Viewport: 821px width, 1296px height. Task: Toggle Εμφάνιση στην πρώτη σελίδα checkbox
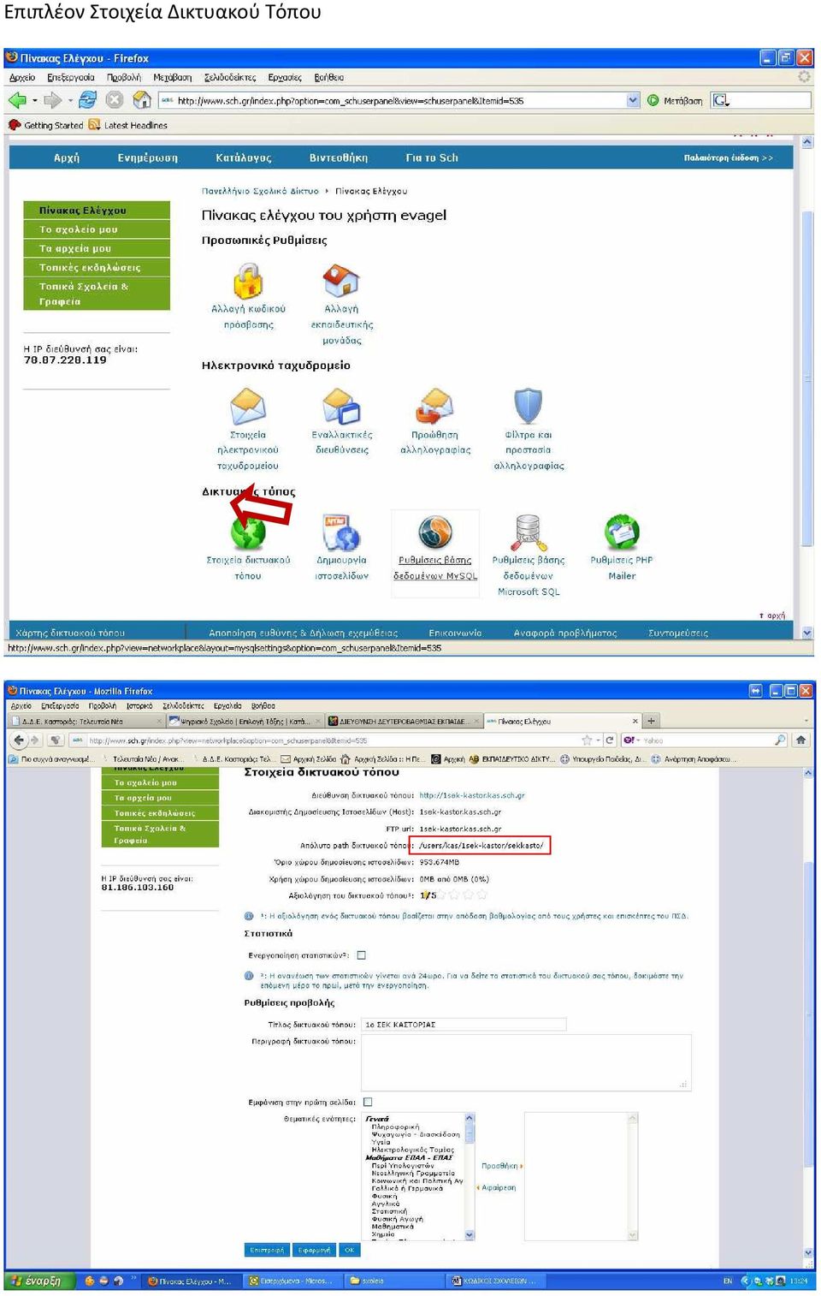(368, 1102)
